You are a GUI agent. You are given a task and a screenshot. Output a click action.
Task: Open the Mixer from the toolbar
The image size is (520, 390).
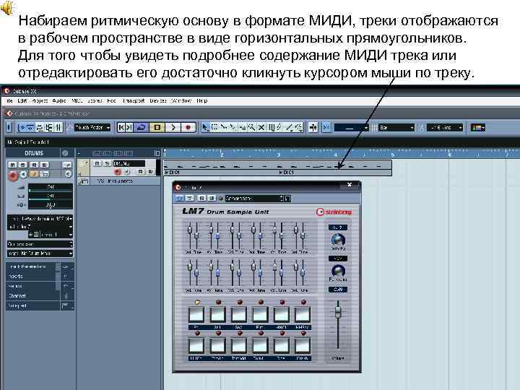point(58,127)
